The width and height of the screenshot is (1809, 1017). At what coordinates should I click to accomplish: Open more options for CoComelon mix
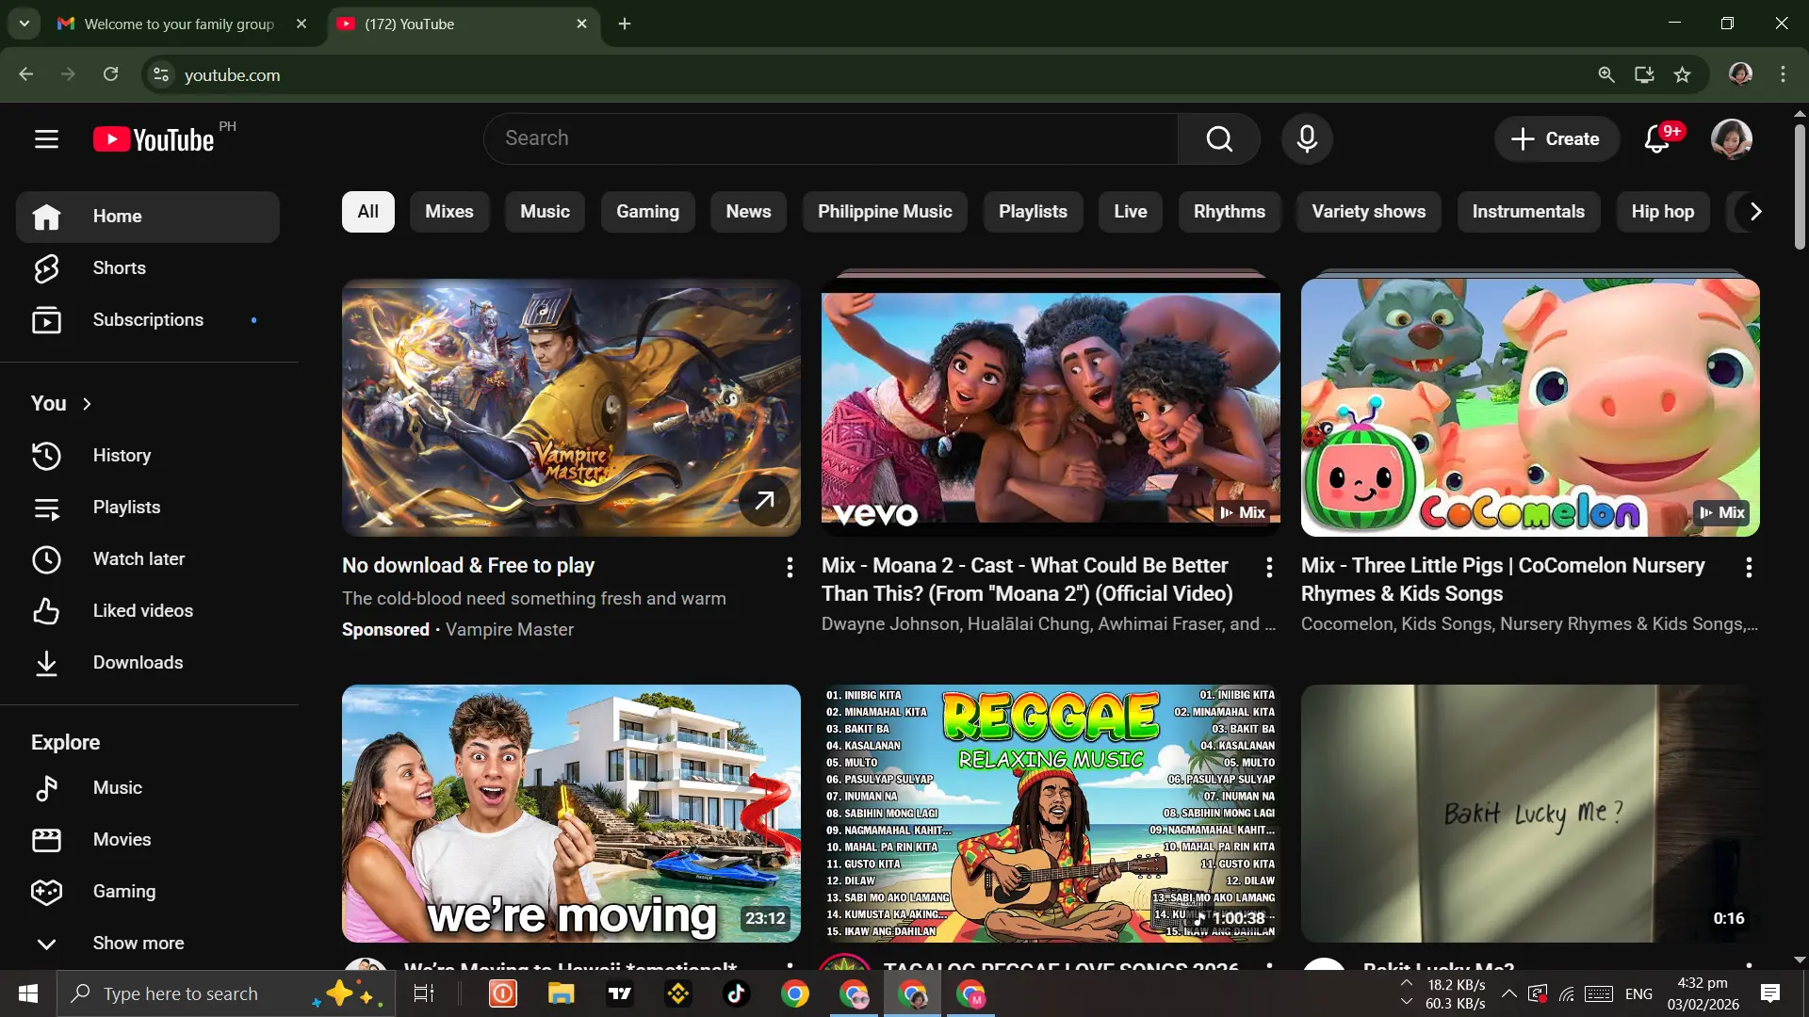(1749, 567)
